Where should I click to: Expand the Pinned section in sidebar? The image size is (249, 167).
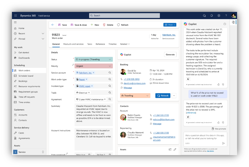pos(43,39)
